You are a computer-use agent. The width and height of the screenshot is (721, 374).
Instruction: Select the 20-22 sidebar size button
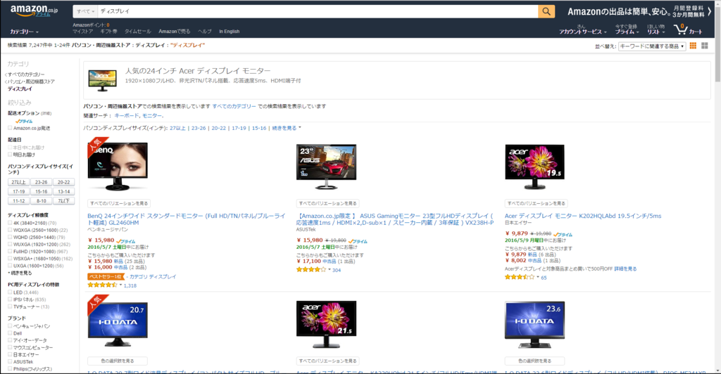point(63,182)
